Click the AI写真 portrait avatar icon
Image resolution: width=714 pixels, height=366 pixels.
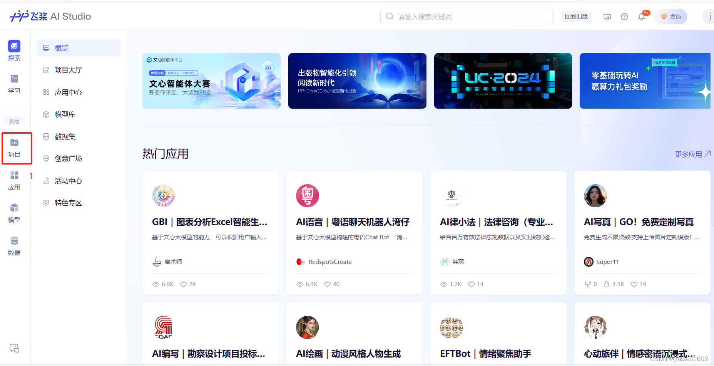[x=595, y=196]
